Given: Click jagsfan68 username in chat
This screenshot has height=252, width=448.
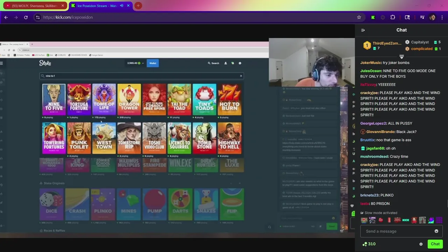Looking at the screenshot, I should pos(375,148).
